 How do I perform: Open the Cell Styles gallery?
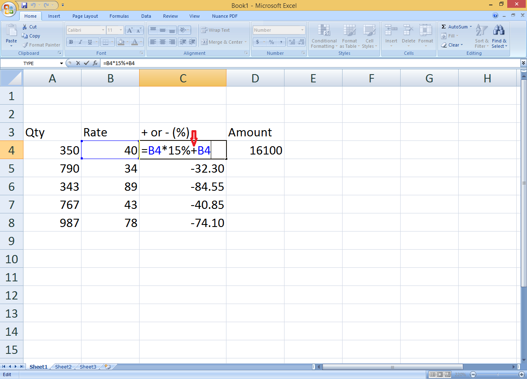369,36
